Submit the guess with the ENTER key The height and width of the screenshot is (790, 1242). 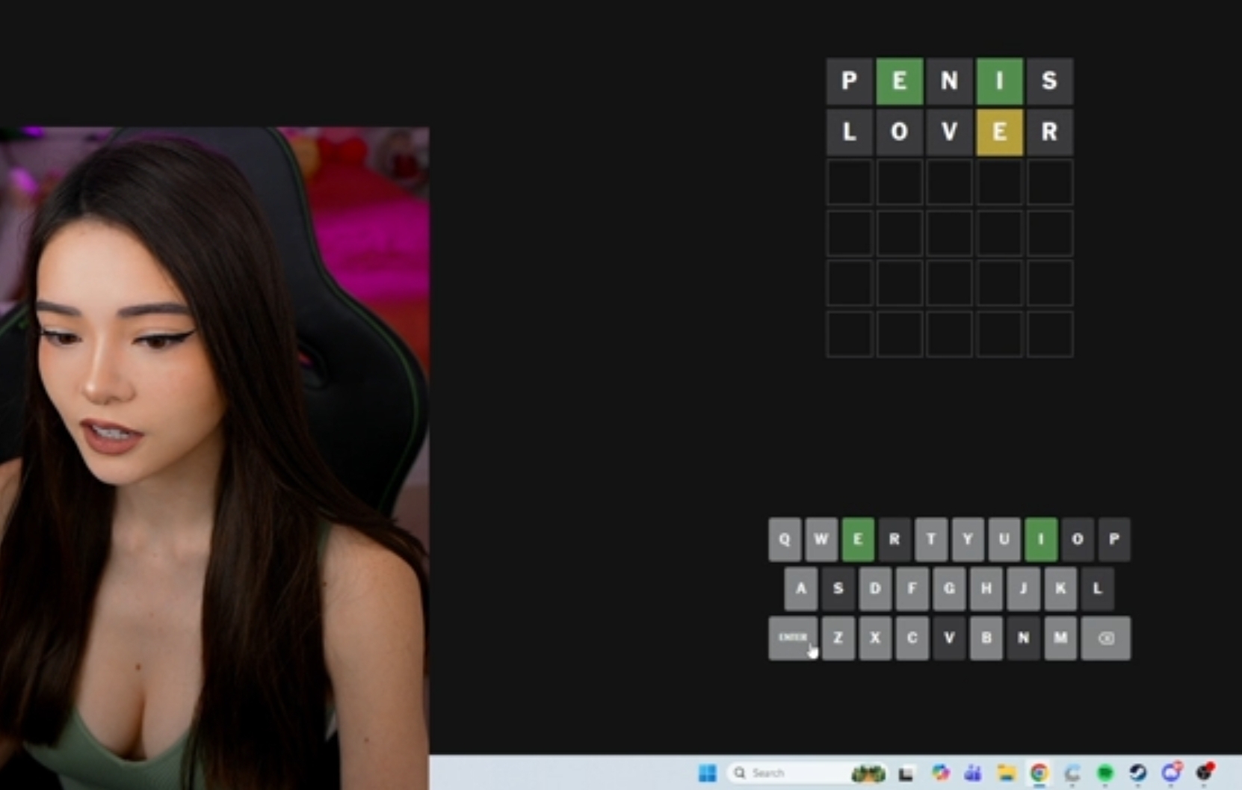[793, 638]
